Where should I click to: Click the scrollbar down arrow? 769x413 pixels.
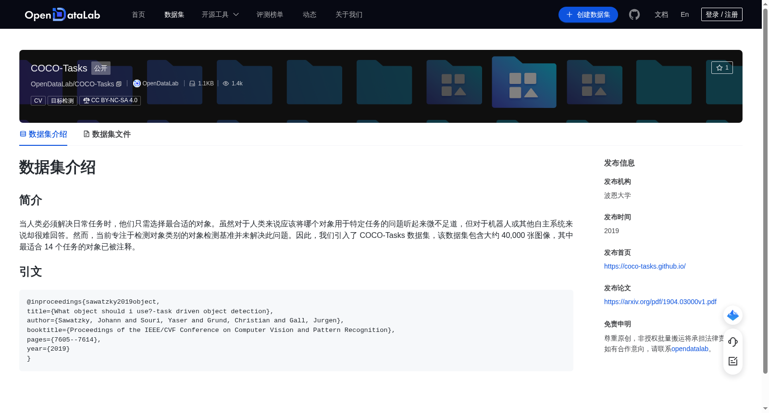765,409
